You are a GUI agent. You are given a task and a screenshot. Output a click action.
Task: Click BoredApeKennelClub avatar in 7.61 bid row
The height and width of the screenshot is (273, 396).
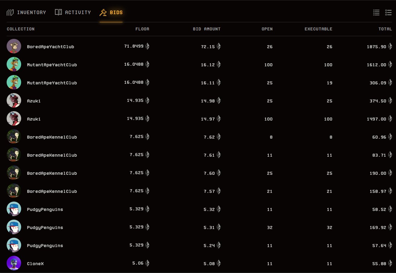click(x=14, y=155)
